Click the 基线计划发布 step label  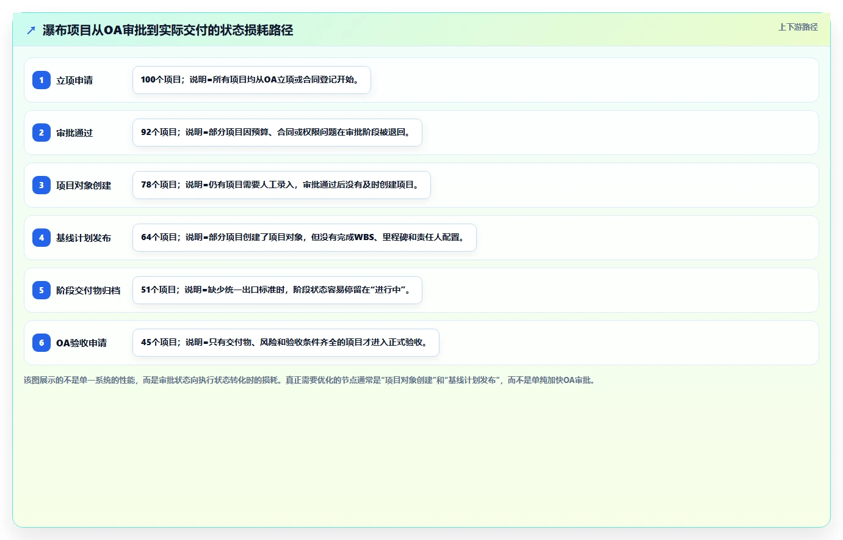pyautogui.click(x=84, y=238)
